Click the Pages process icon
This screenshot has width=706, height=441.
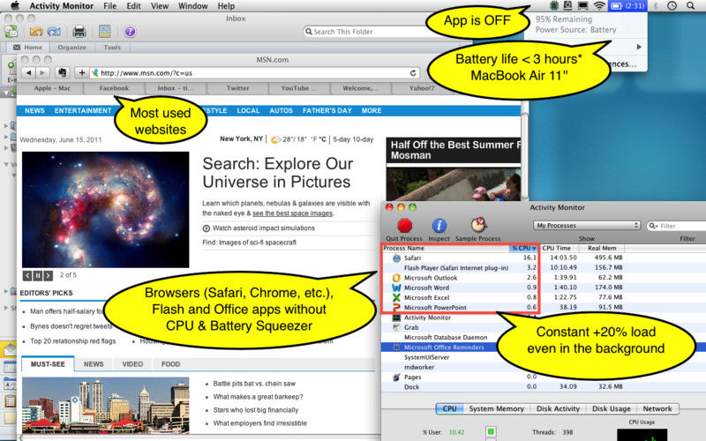tap(396, 377)
